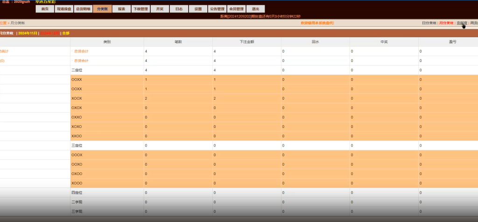The height and width of the screenshot is (222, 478).
Task: Open the 报表 reports menu
Action: (121, 9)
